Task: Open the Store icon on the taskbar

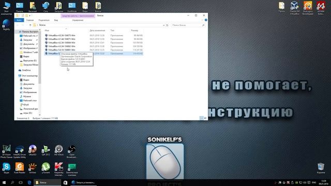Action: tap(65, 182)
